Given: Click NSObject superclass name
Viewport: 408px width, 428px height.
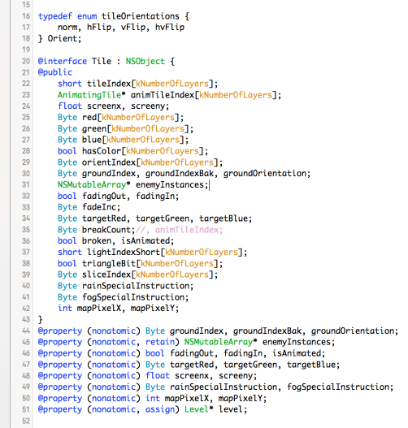Looking at the screenshot, I should click(x=145, y=61).
